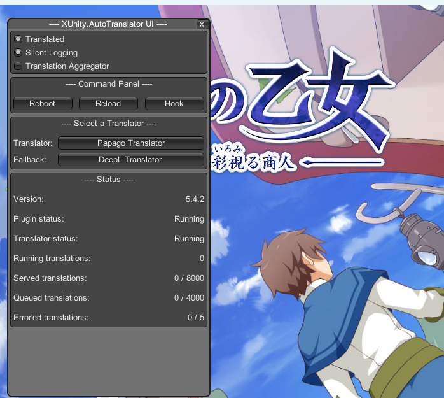Click the version value 5.4.2
This screenshot has height=398, width=444.
[195, 199]
